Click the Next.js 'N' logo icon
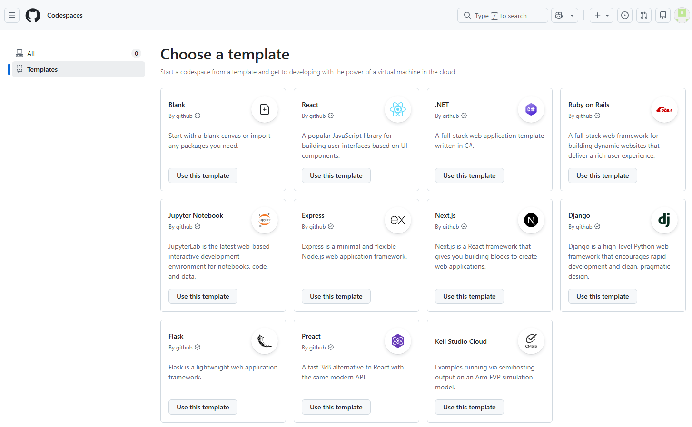692x427 pixels. coord(531,220)
